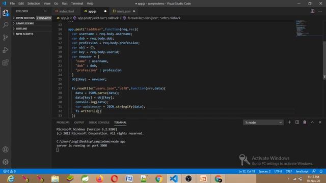Click Visual Studio Code taskbar icon
This screenshot has height=183, width=326.
pos(174,178)
